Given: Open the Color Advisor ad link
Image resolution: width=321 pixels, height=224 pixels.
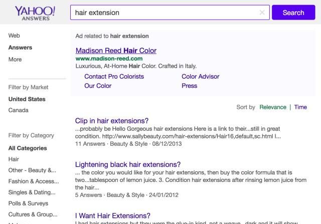Looking at the screenshot, I should point(200,77).
